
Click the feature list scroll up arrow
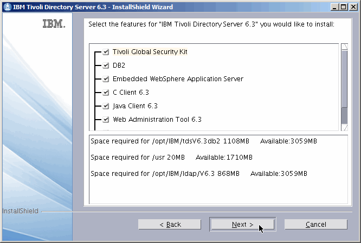(344, 47)
